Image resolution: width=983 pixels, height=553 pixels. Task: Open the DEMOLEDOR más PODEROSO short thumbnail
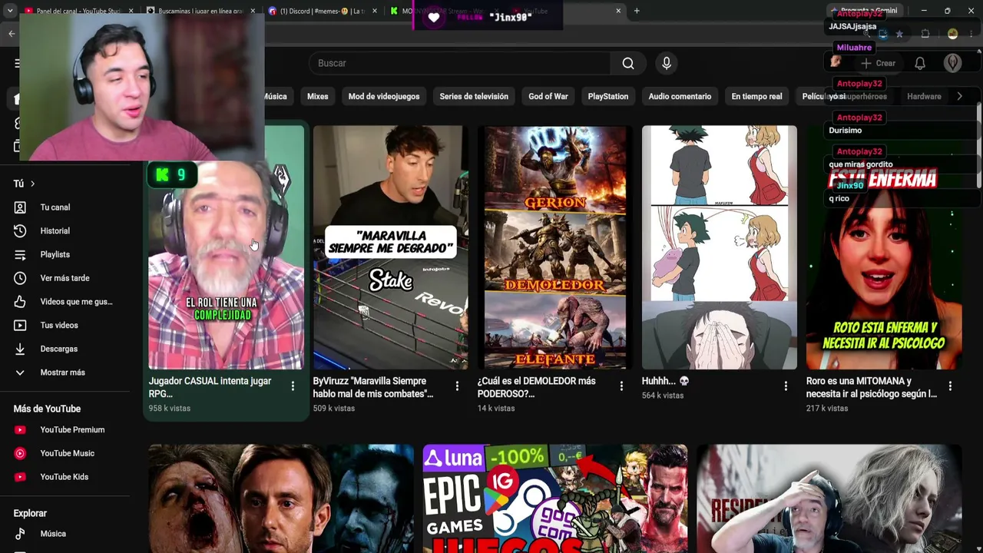tap(554, 247)
